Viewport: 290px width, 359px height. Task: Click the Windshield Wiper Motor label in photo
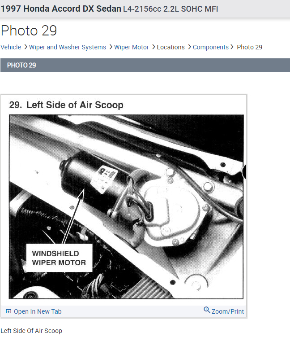[x=59, y=258]
